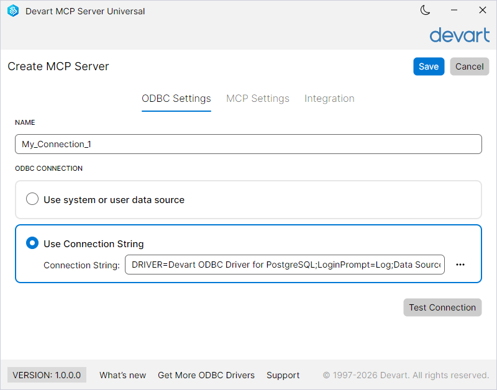
Task: Click the Devart MCP Server Universal title text
Action: click(85, 11)
